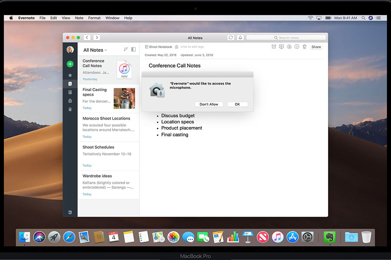Open the News app in Dock
Image resolution: width=391 pixels, height=260 pixels.
[x=262, y=237]
